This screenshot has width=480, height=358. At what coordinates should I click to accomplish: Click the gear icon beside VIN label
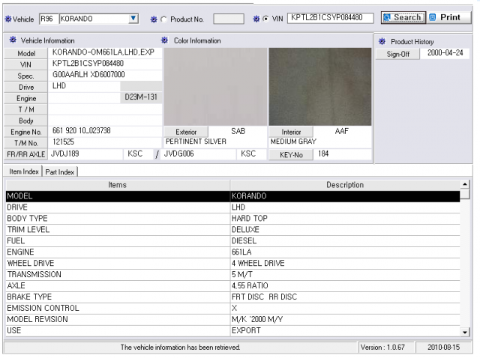coord(256,19)
